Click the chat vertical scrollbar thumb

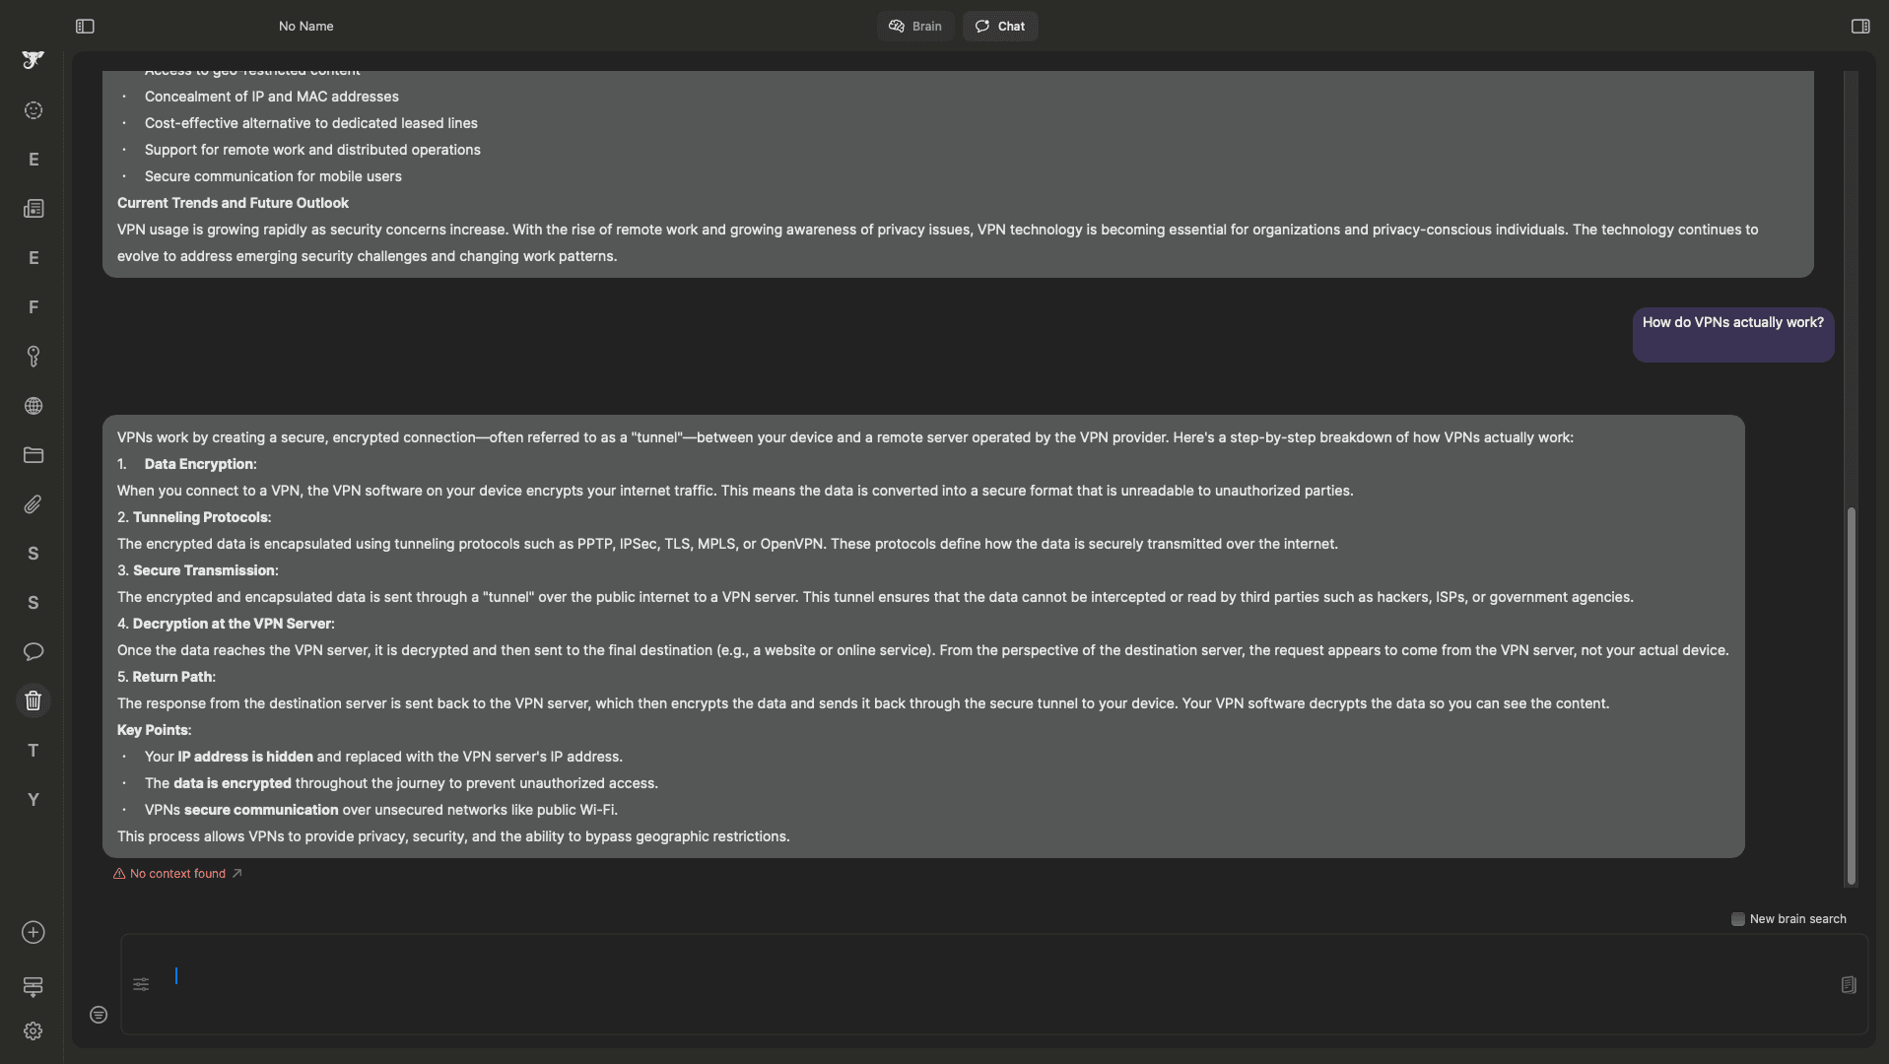(1851, 695)
